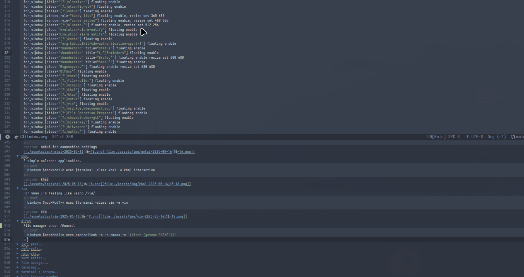The height and width of the screenshot is (277, 524).
Task: Open the khal-2025-05-16_16-18.png image link
Action: [x=107, y=184]
